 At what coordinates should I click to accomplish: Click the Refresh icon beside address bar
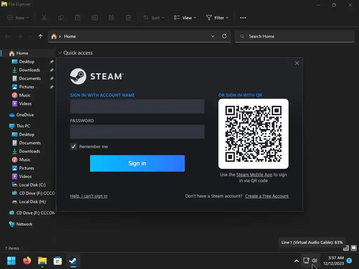click(x=224, y=36)
